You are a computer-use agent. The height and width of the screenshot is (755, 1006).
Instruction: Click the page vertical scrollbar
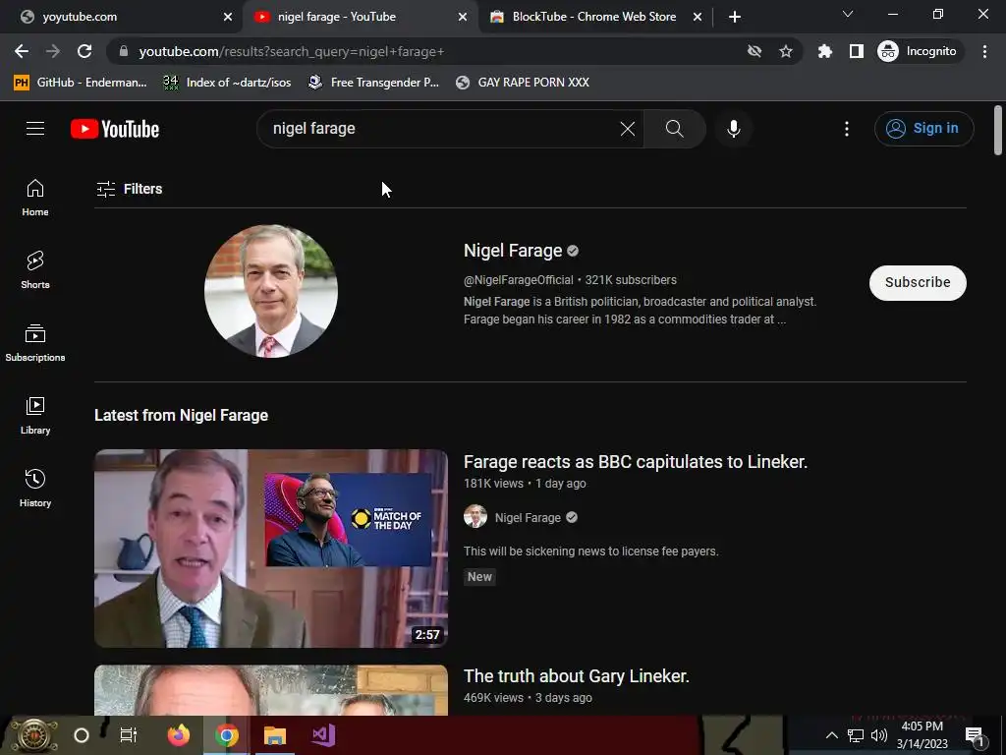[x=998, y=131]
